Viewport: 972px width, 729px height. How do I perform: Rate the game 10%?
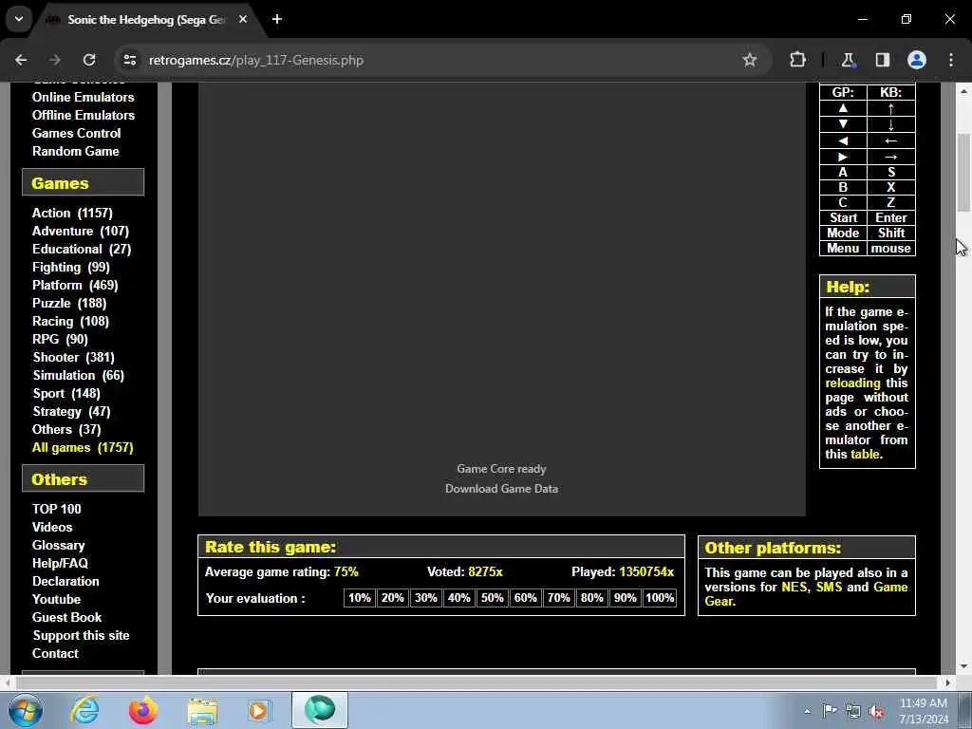[x=360, y=598]
